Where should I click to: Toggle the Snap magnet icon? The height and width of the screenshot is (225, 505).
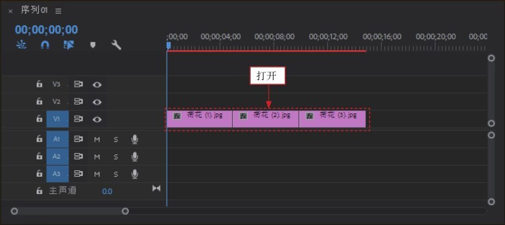[x=45, y=45]
